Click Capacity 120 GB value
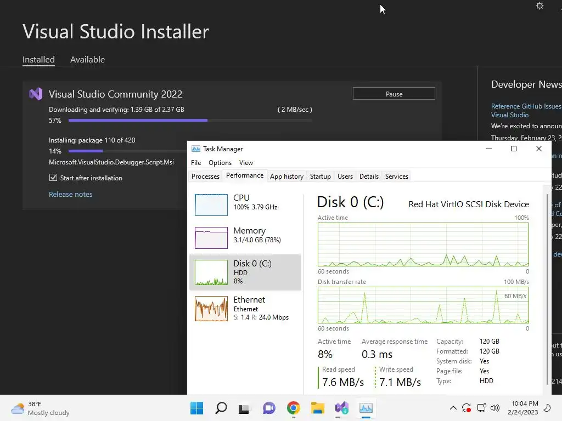 coord(489,341)
